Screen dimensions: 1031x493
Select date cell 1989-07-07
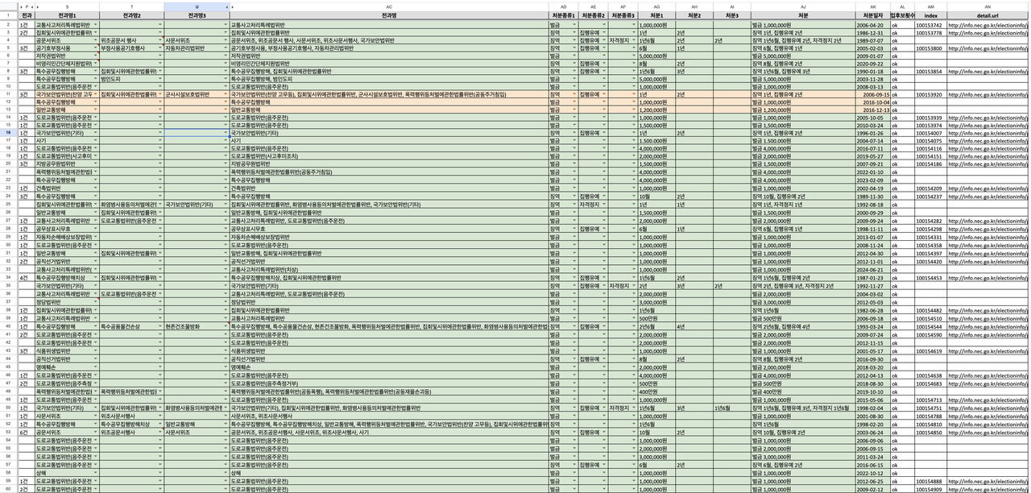point(872,40)
